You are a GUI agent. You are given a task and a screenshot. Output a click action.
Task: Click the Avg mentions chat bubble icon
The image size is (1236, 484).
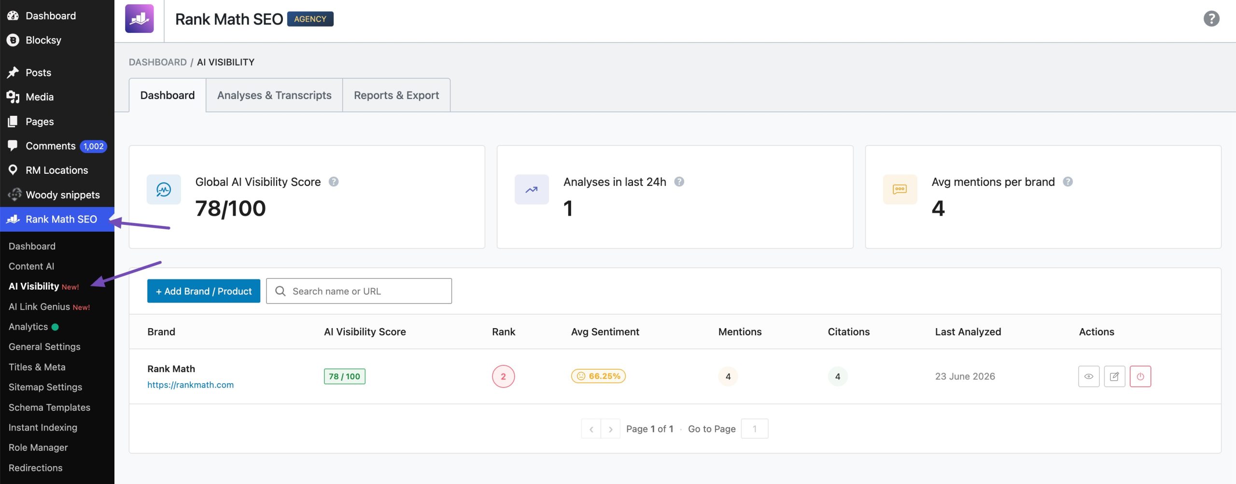(900, 189)
